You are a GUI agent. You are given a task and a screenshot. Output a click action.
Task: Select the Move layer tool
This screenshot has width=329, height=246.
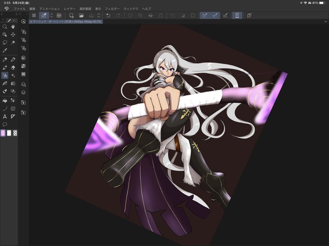point(13,35)
